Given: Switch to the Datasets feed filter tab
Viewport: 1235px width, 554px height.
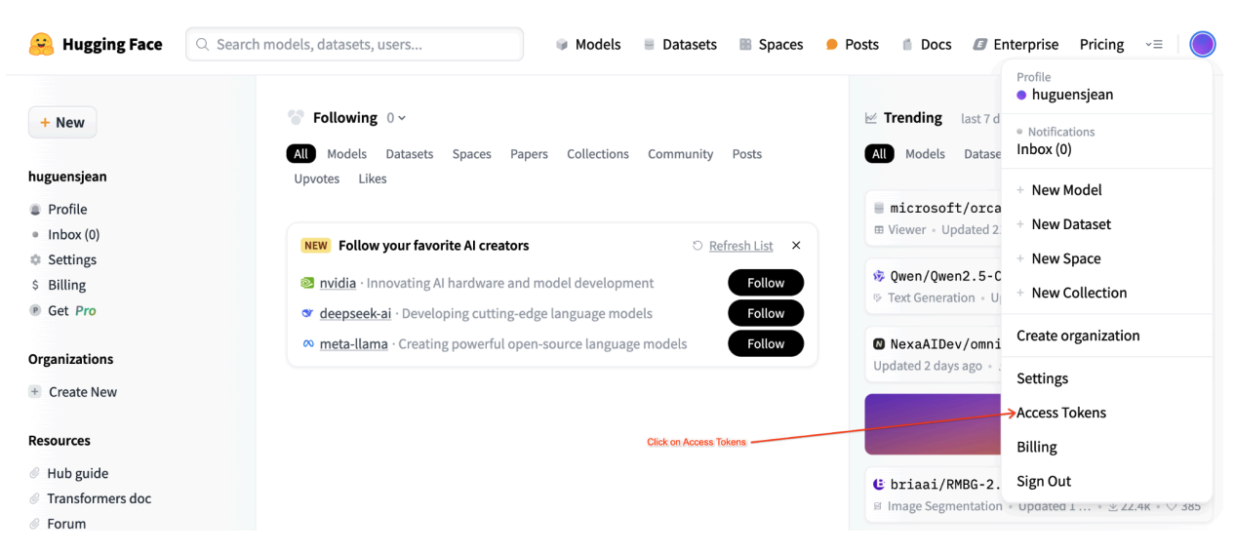Looking at the screenshot, I should [409, 154].
